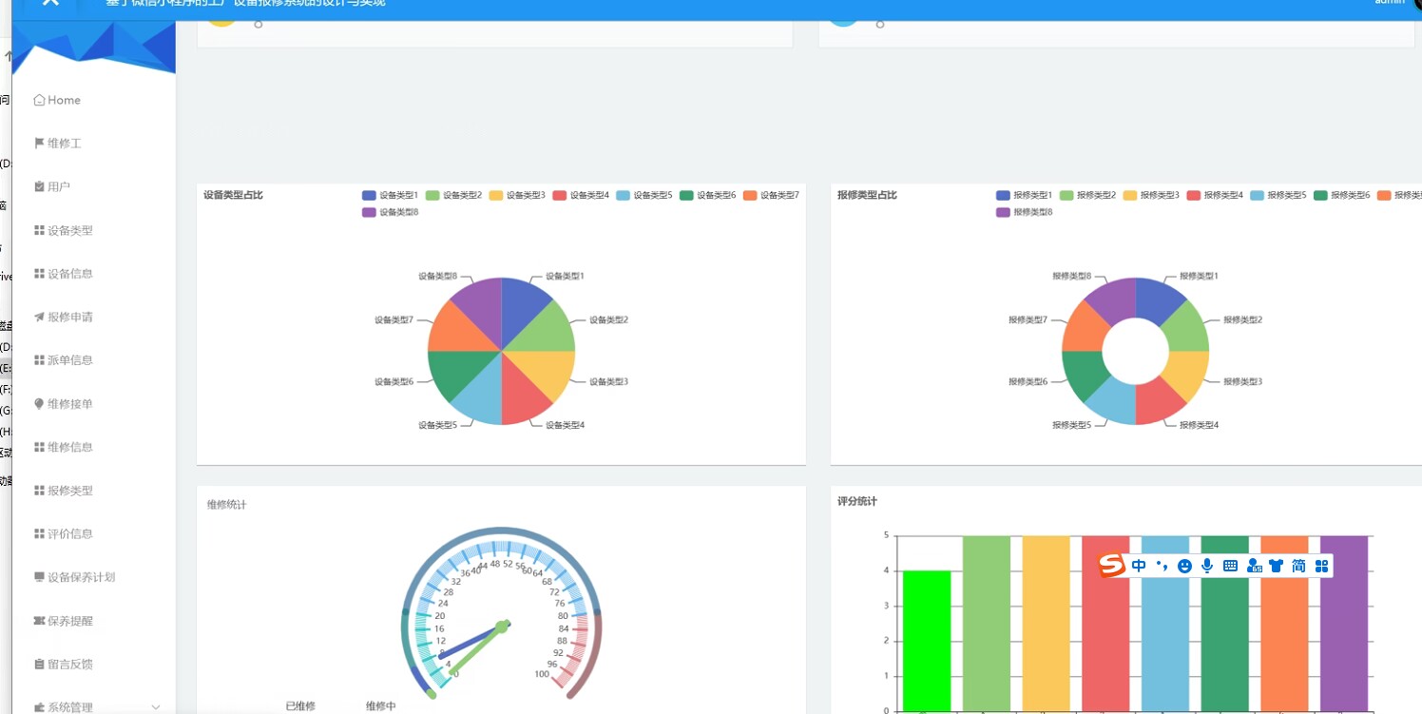Click the 简 simplified Chinese button
The image size is (1422, 714).
coord(1298,566)
